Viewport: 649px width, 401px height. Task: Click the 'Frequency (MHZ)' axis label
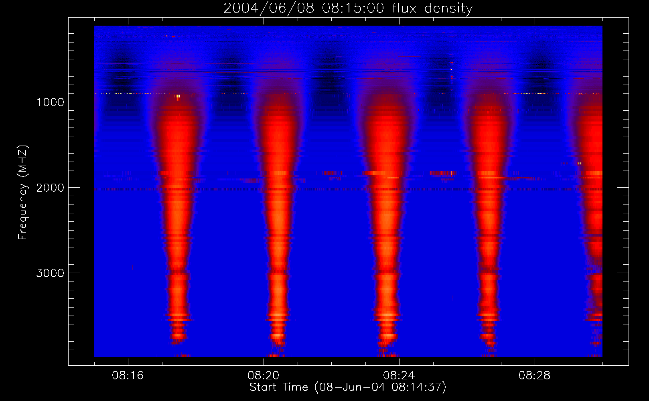23,192
